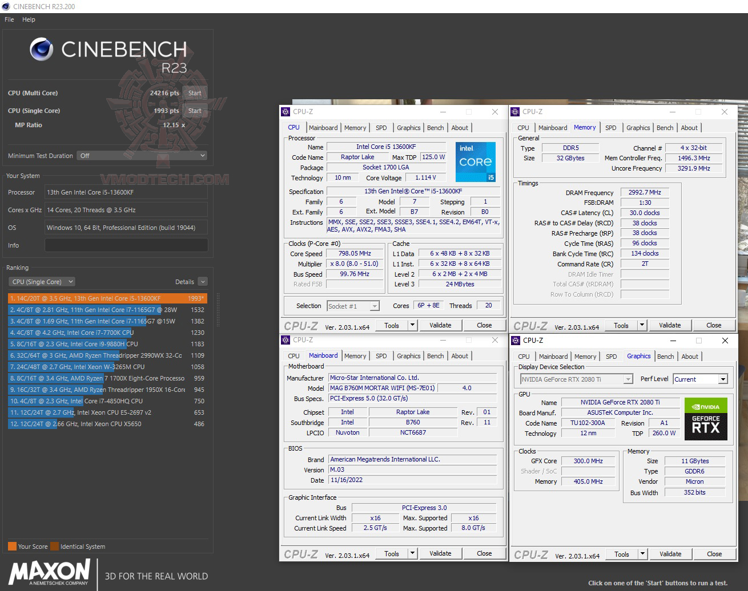Image resolution: width=748 pixels, height=591 pixels.
Task: Open the Help menu in Cinebench
Action: pos(29,19)
